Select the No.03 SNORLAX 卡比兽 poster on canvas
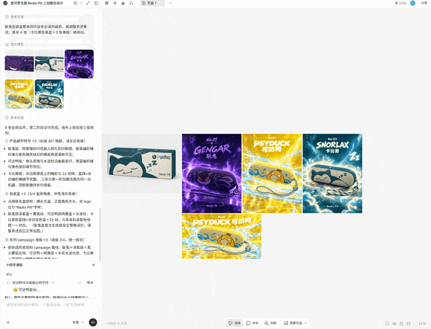Image resolution: width=431 pixels, height=329 pixels. tap(332, 174)
